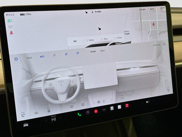Increase volume with arrow right of speaker
This screenshot has width=182, height=137.
[x=154, y=101]
